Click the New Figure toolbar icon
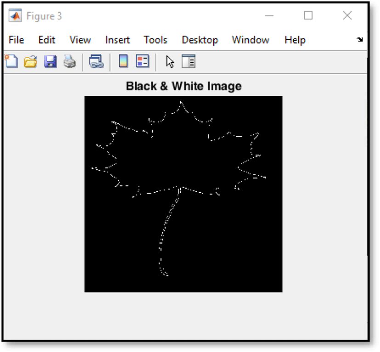380x352 pixels. pos(11,62)
